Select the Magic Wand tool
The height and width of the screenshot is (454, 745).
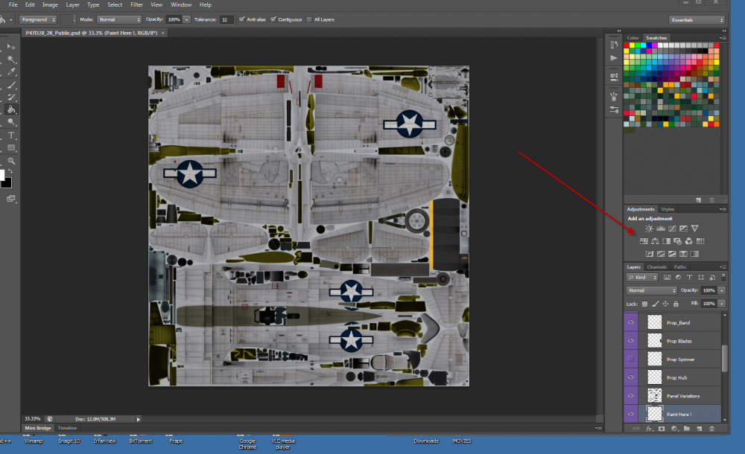[x=12, y=59]
